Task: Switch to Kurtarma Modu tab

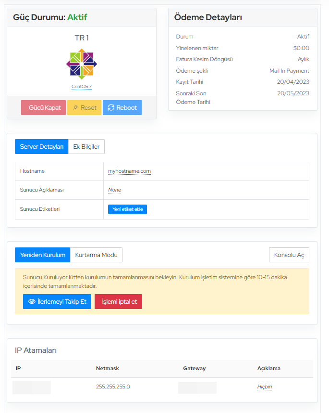Action: coord(96,255)
